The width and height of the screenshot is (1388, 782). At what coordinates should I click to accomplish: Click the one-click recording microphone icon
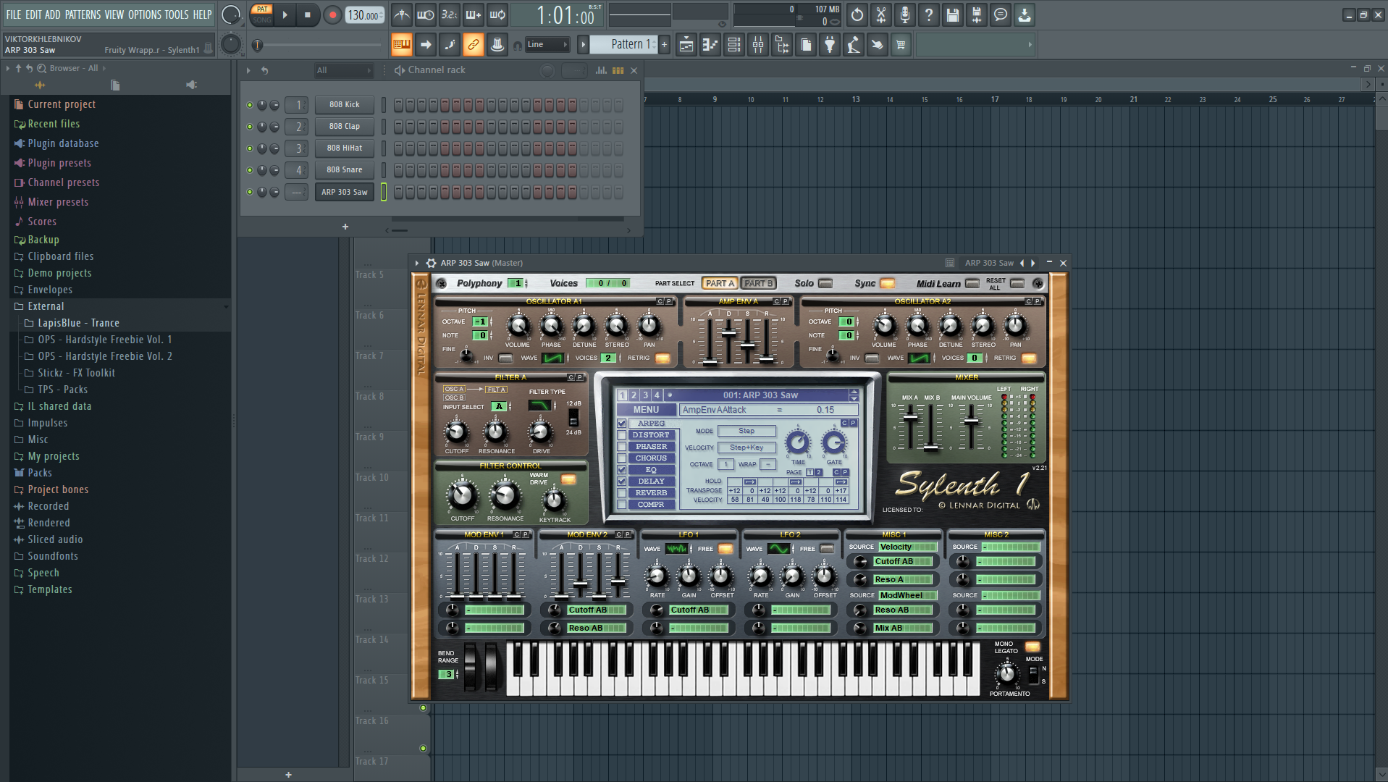[x=905, y=14]
